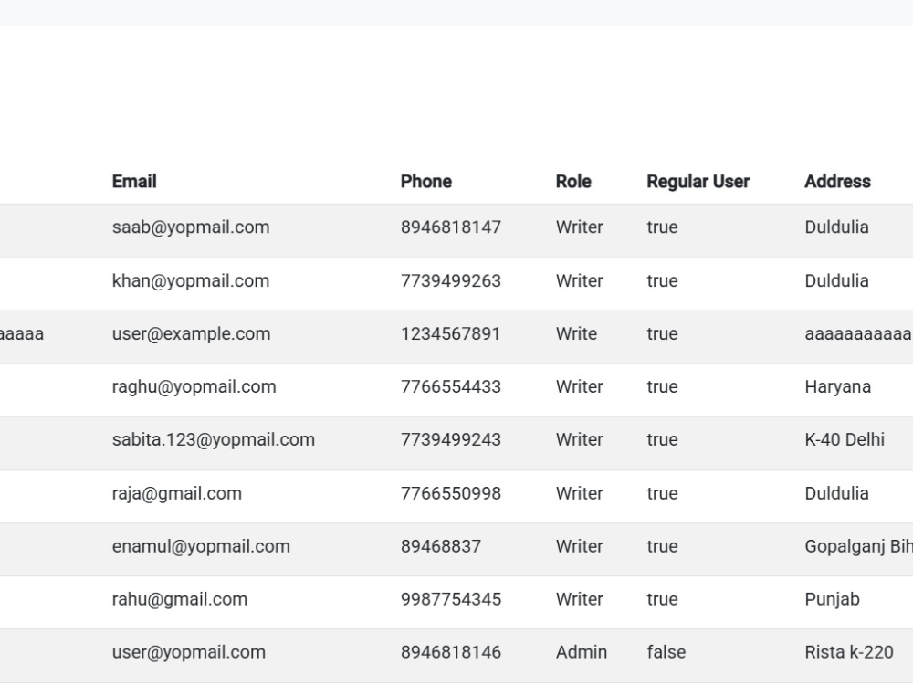Select the Rista k-220 address
913x685 pixels.
tap(849, 652)
